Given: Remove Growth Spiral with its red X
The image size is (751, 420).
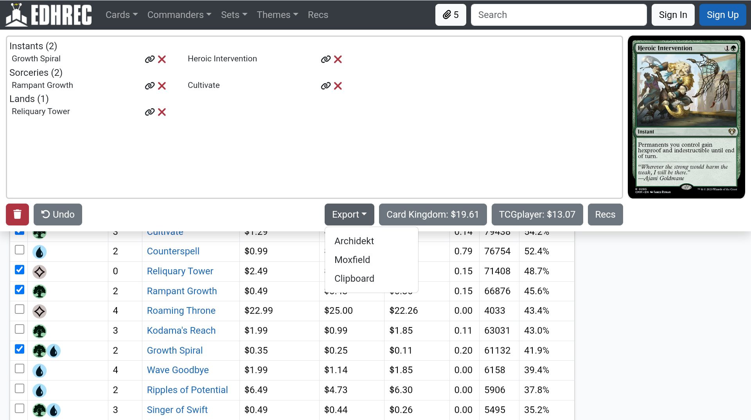Looking at the screenshot, I should [162, 59].
